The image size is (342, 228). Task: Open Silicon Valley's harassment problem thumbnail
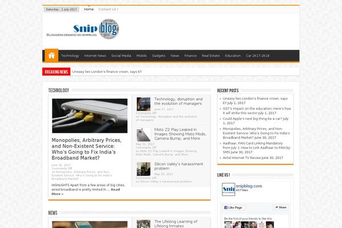point(144,169)
